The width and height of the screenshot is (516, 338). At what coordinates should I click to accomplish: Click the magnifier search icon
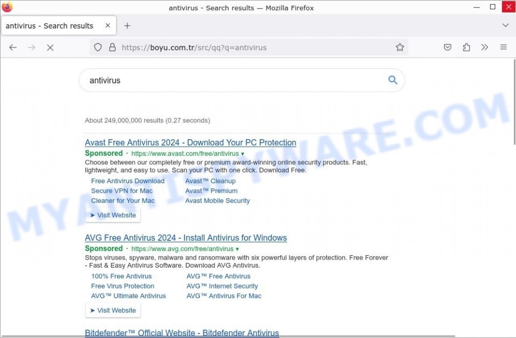click(x=392, y=80)
